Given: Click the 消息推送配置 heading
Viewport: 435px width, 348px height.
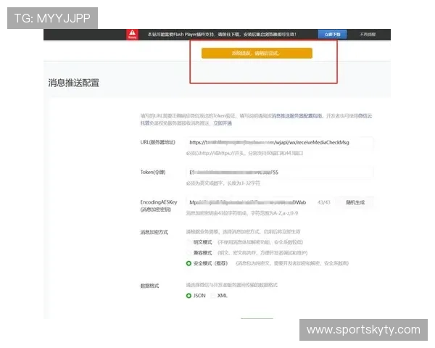Looking at the screenshot, I should pyautogui.click(x=73, y=83).
